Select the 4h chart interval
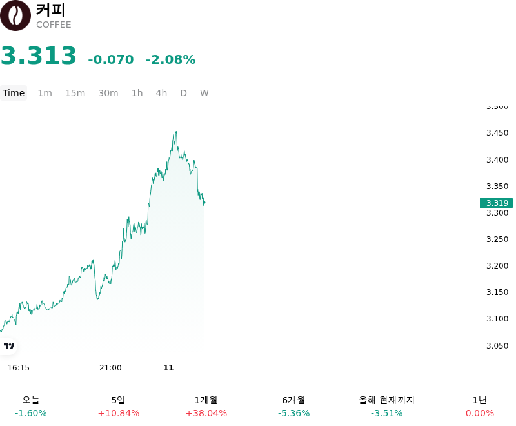Image resolution: width=516 pixels, height=426 pixels. pos(161,93)
